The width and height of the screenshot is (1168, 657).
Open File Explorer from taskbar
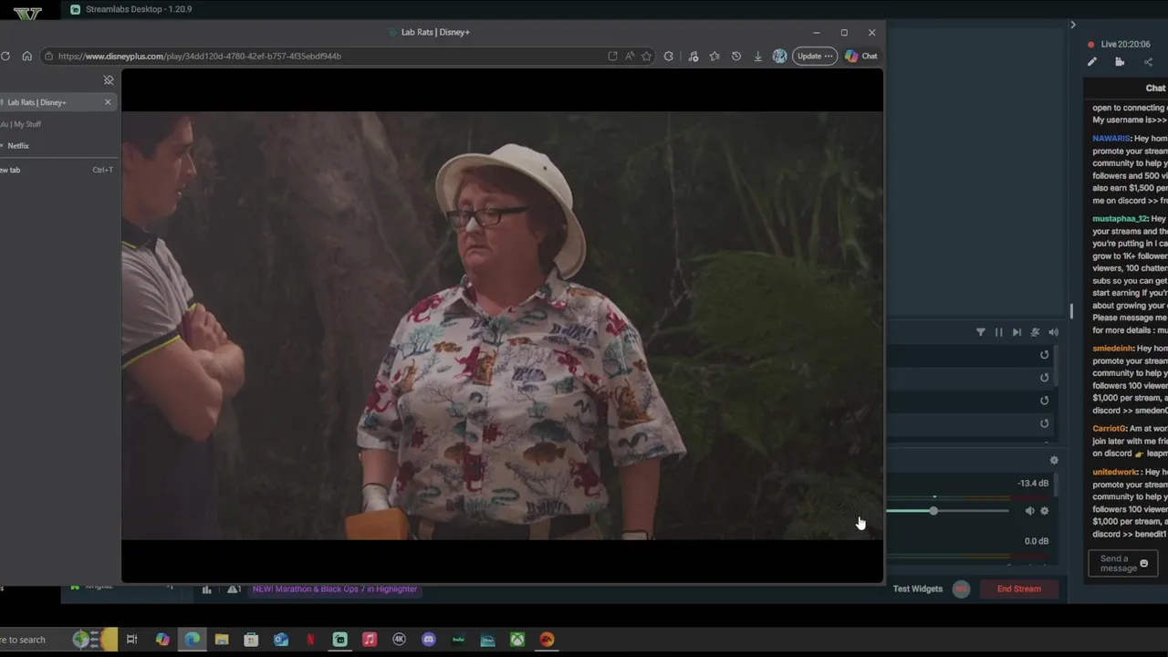pos(222,640)
